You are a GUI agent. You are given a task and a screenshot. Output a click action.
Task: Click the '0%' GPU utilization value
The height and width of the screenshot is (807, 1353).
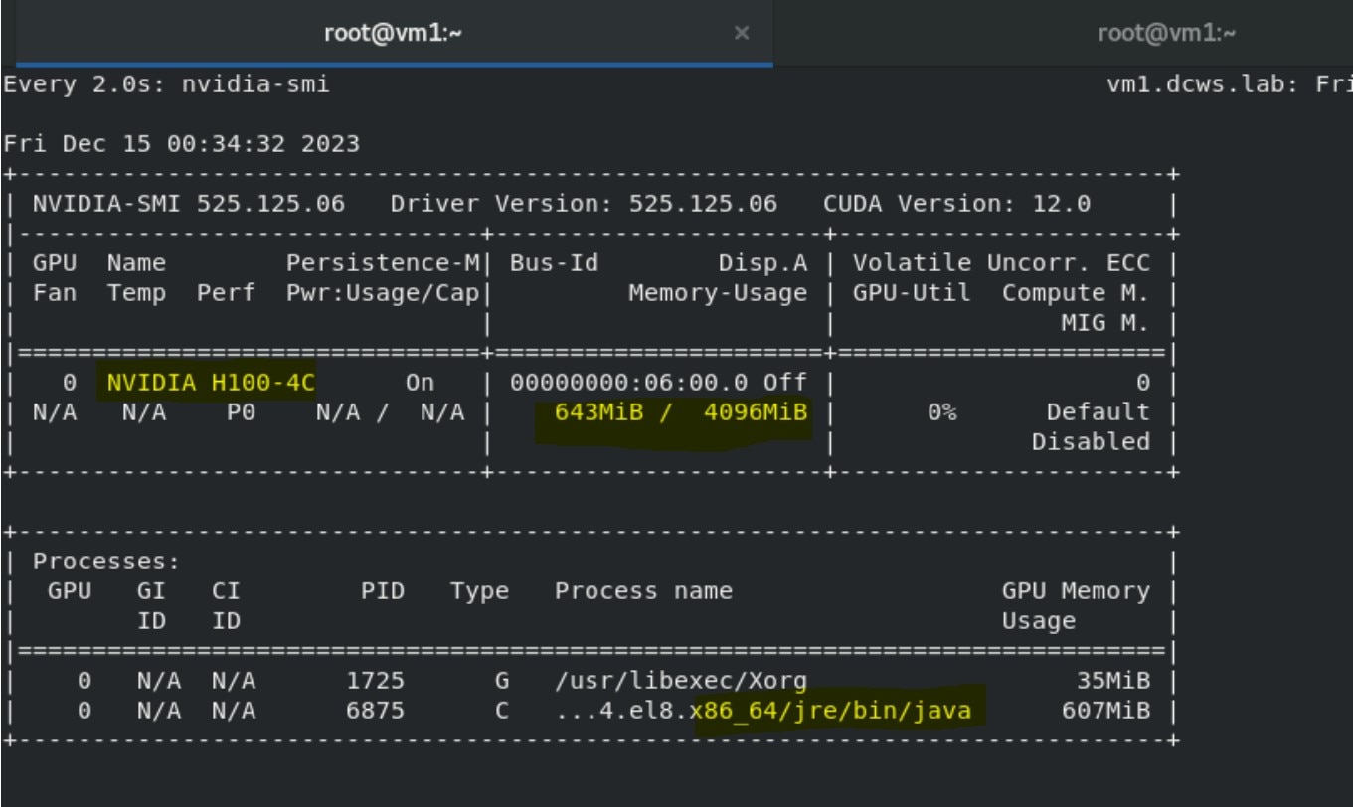click(941, 412)
